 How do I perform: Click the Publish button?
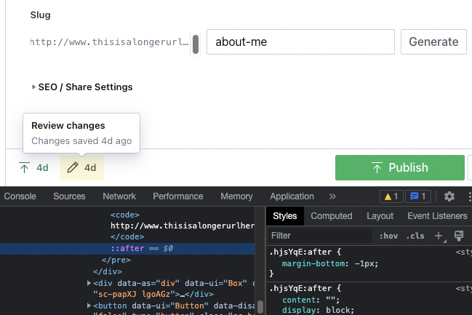400,168
